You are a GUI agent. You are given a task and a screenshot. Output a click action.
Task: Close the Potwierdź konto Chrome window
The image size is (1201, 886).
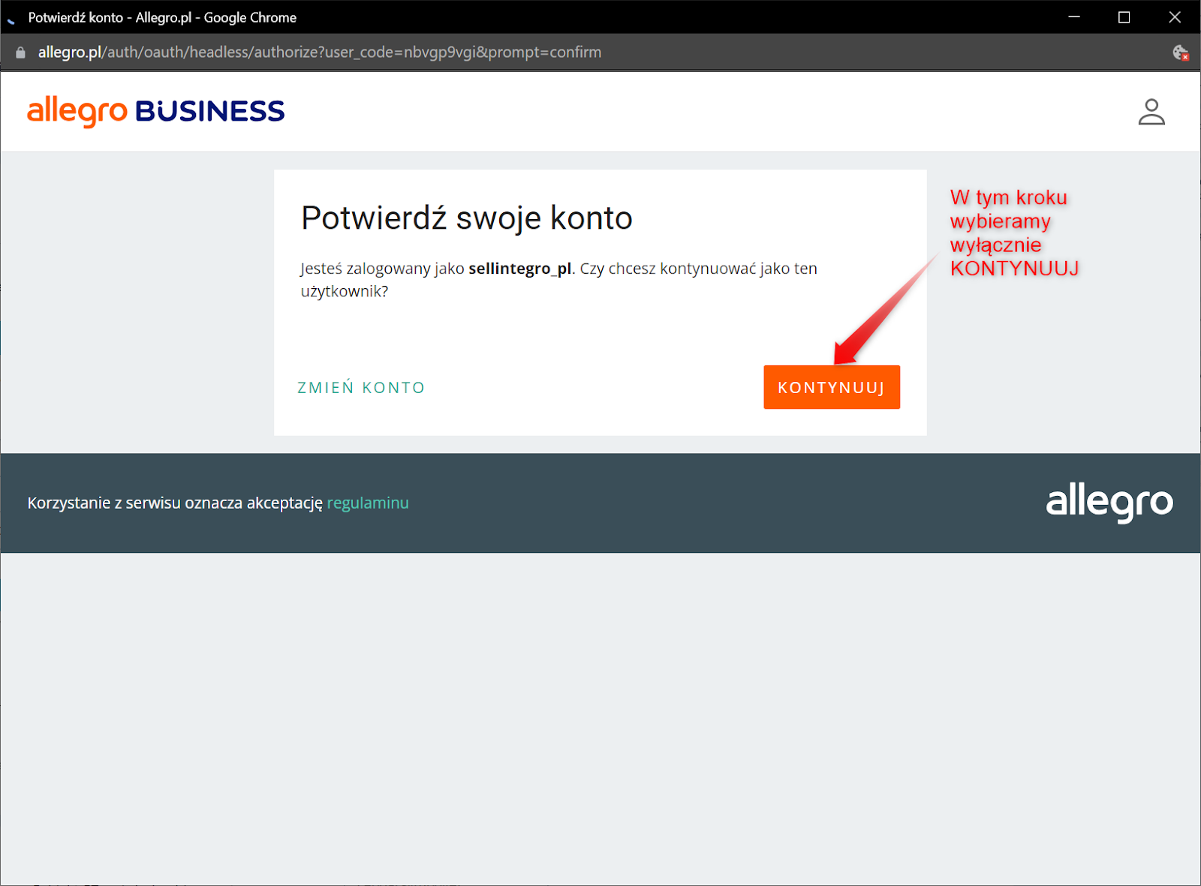[x=1175, y=17]
